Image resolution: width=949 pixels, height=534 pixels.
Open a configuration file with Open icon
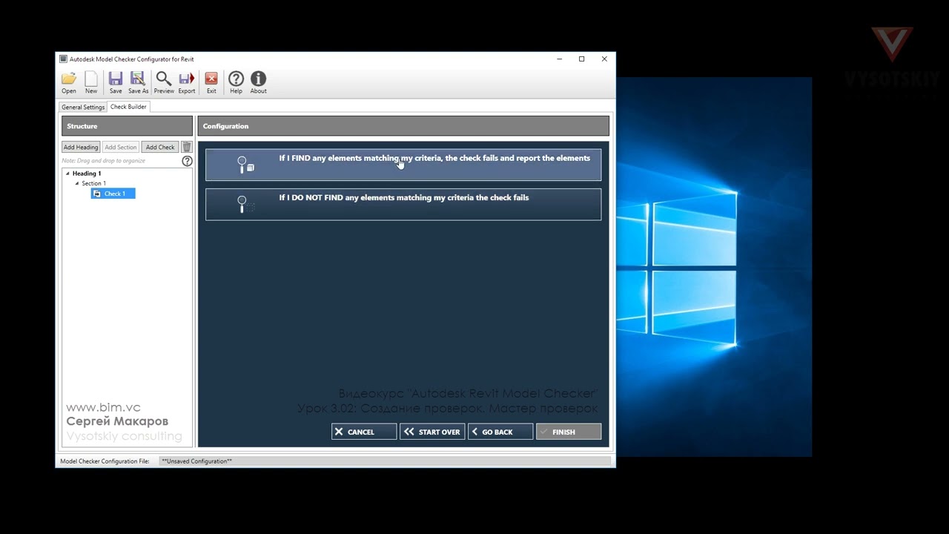tap(69, 82)
